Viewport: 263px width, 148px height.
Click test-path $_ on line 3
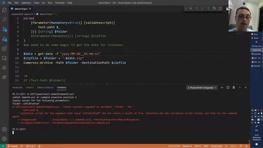(x=49, y=27)
